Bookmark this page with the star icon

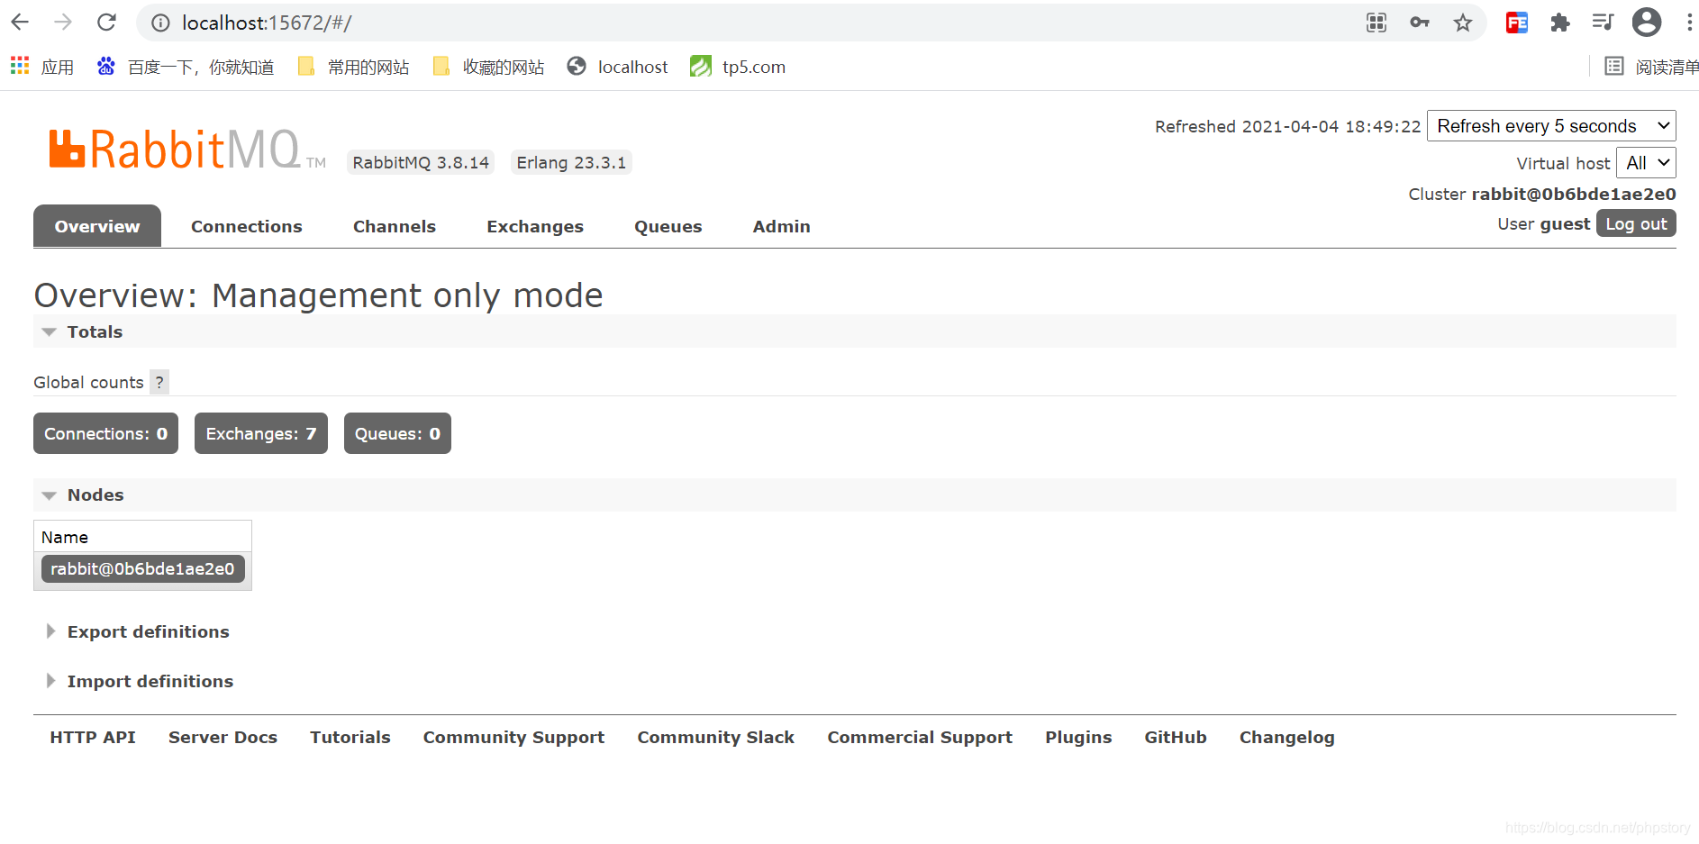tap(1463, 23)
